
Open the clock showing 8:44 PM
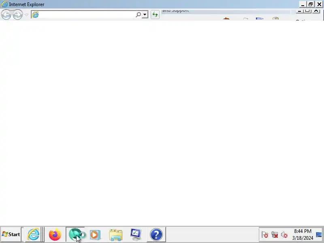pyautogui.click(x=303, y=234)
